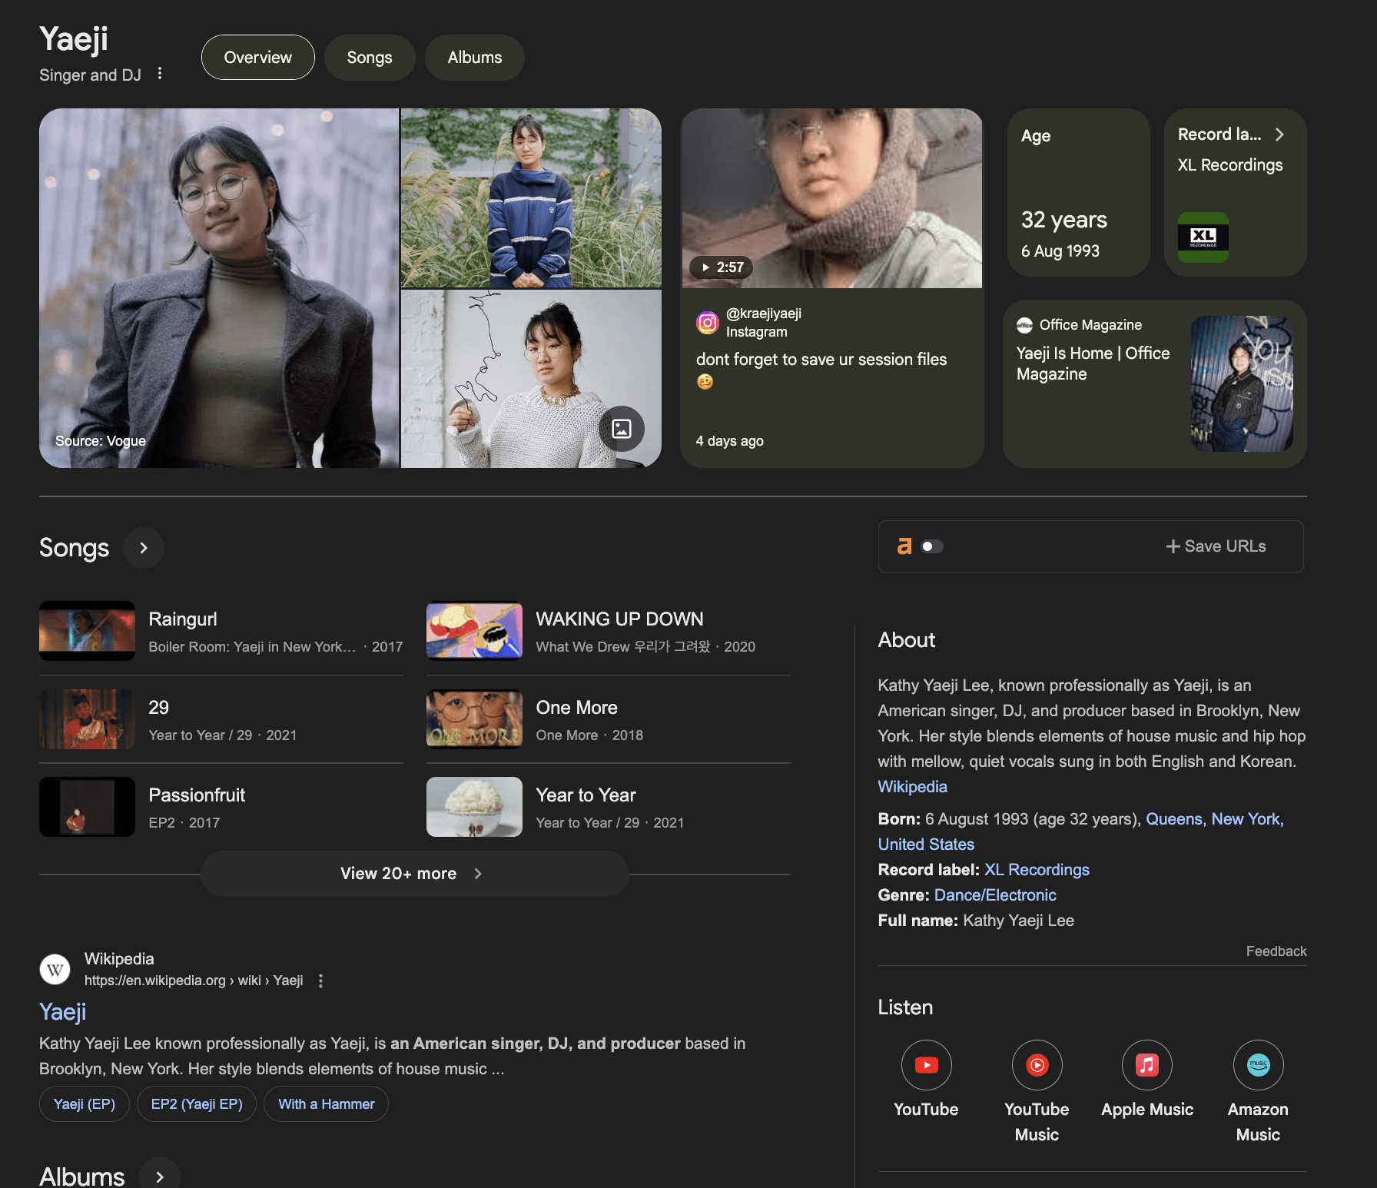Open the Amazon Music listen icon
The height and width of the screenshot is (1188, 1377).
tap(1259, 1065)
